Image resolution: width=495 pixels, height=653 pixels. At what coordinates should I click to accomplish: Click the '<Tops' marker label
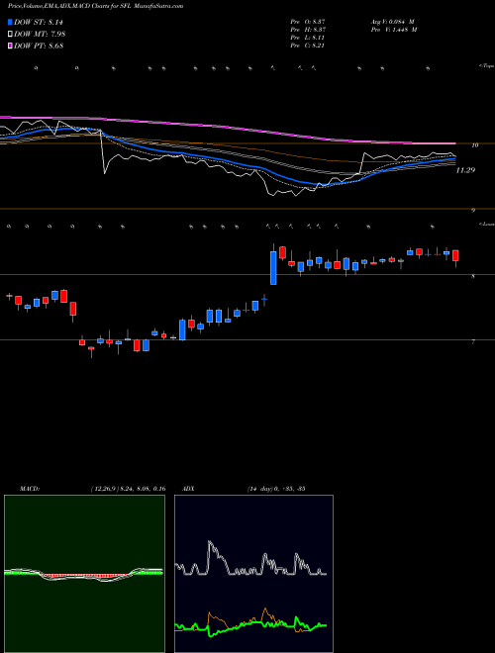click(486, 66)
